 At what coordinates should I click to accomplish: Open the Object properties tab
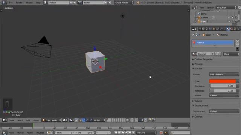pos(214,29)
